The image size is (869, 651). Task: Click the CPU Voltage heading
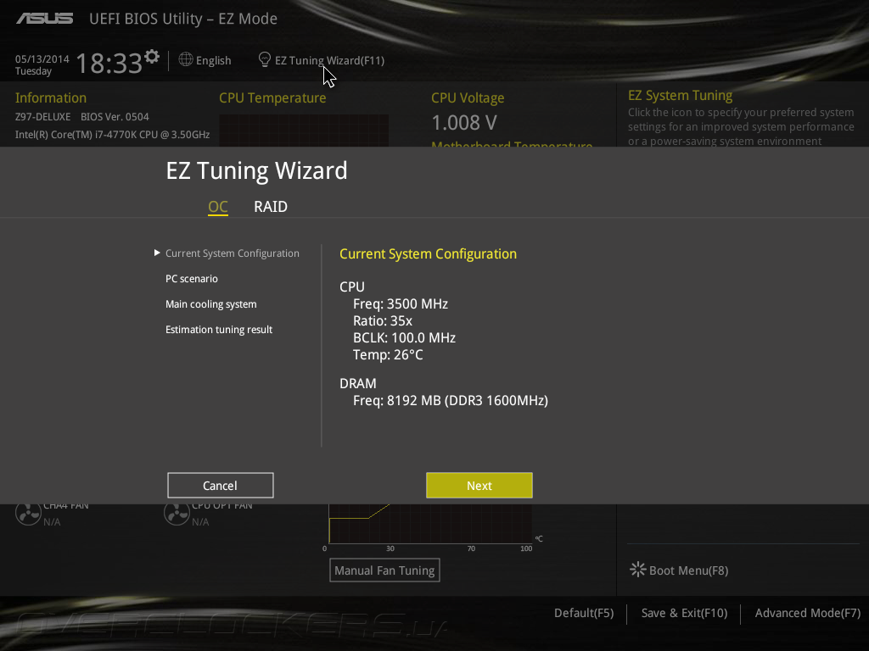coord(468,98)
